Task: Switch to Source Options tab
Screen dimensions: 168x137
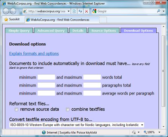Action: pos(104,31)
